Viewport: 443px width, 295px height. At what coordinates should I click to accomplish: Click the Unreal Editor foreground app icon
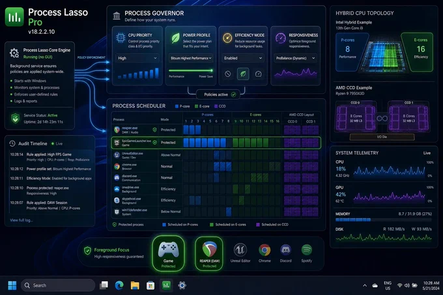(240, 250)
